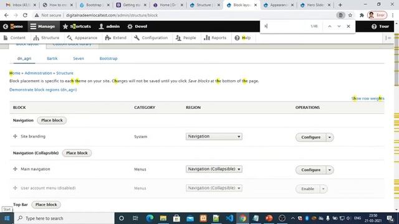Bookmark this page with the star icon

pyautogui.click(x=350, y=15)
